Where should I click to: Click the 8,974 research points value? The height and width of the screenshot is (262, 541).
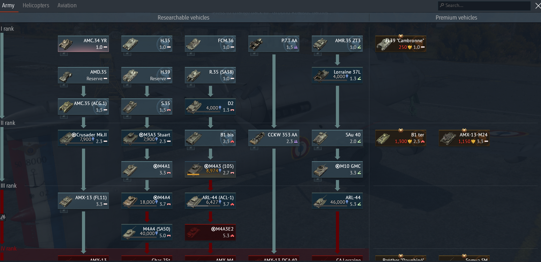[212, 171]
